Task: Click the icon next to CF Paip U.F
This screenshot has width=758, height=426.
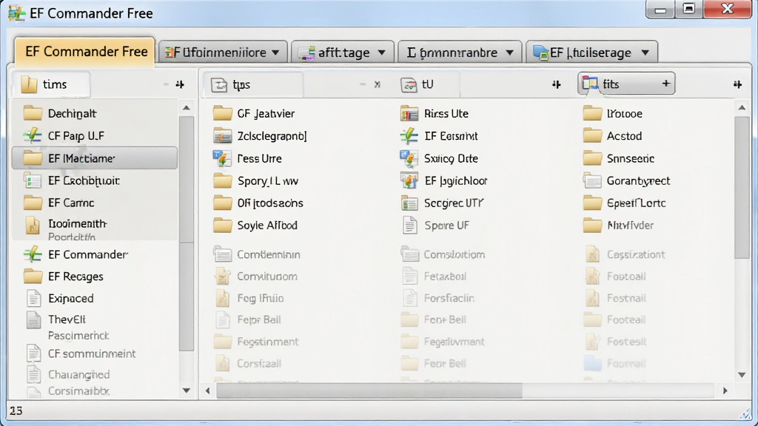Action: 33,136
